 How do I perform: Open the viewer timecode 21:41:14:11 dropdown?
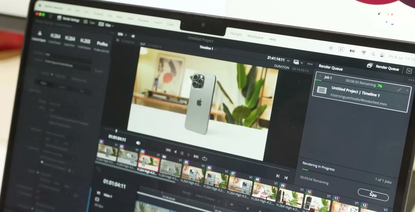click(x=288, y=61)
